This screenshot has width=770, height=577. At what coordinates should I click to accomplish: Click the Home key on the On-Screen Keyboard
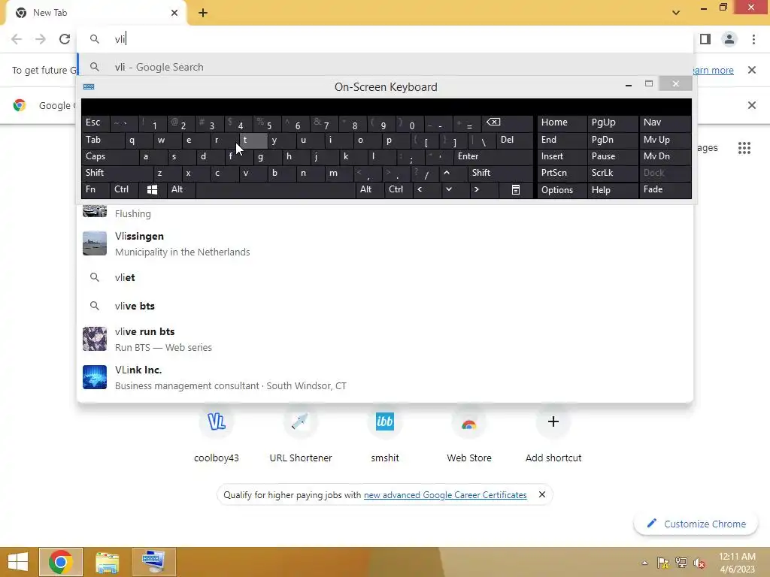pos(562,122)
